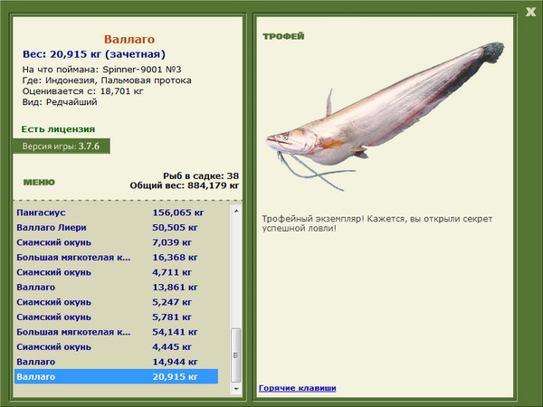The width and height of the screenshot is (543, 407).
Task: Click the Spinner-9001 №3 lure text
Action: click(x=142, y=70)
